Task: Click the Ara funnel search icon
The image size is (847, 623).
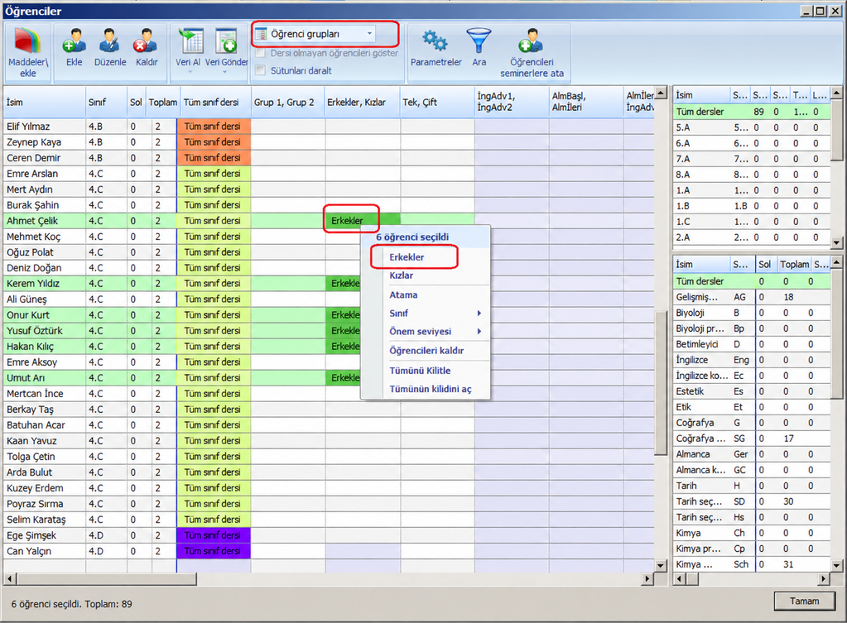Action: click(x=479, y=41)
